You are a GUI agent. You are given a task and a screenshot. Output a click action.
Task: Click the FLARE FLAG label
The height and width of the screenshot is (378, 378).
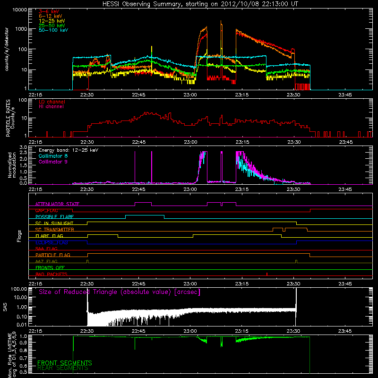(49, 236)
